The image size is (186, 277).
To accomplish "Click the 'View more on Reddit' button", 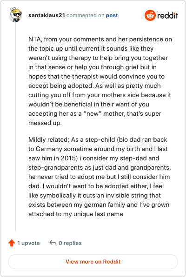I will coord(93,262).
